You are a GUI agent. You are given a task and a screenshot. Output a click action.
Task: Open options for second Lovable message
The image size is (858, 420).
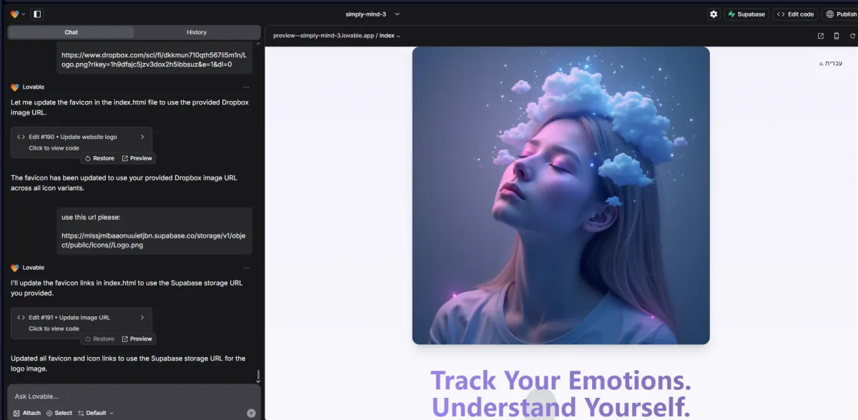point(246,268)
